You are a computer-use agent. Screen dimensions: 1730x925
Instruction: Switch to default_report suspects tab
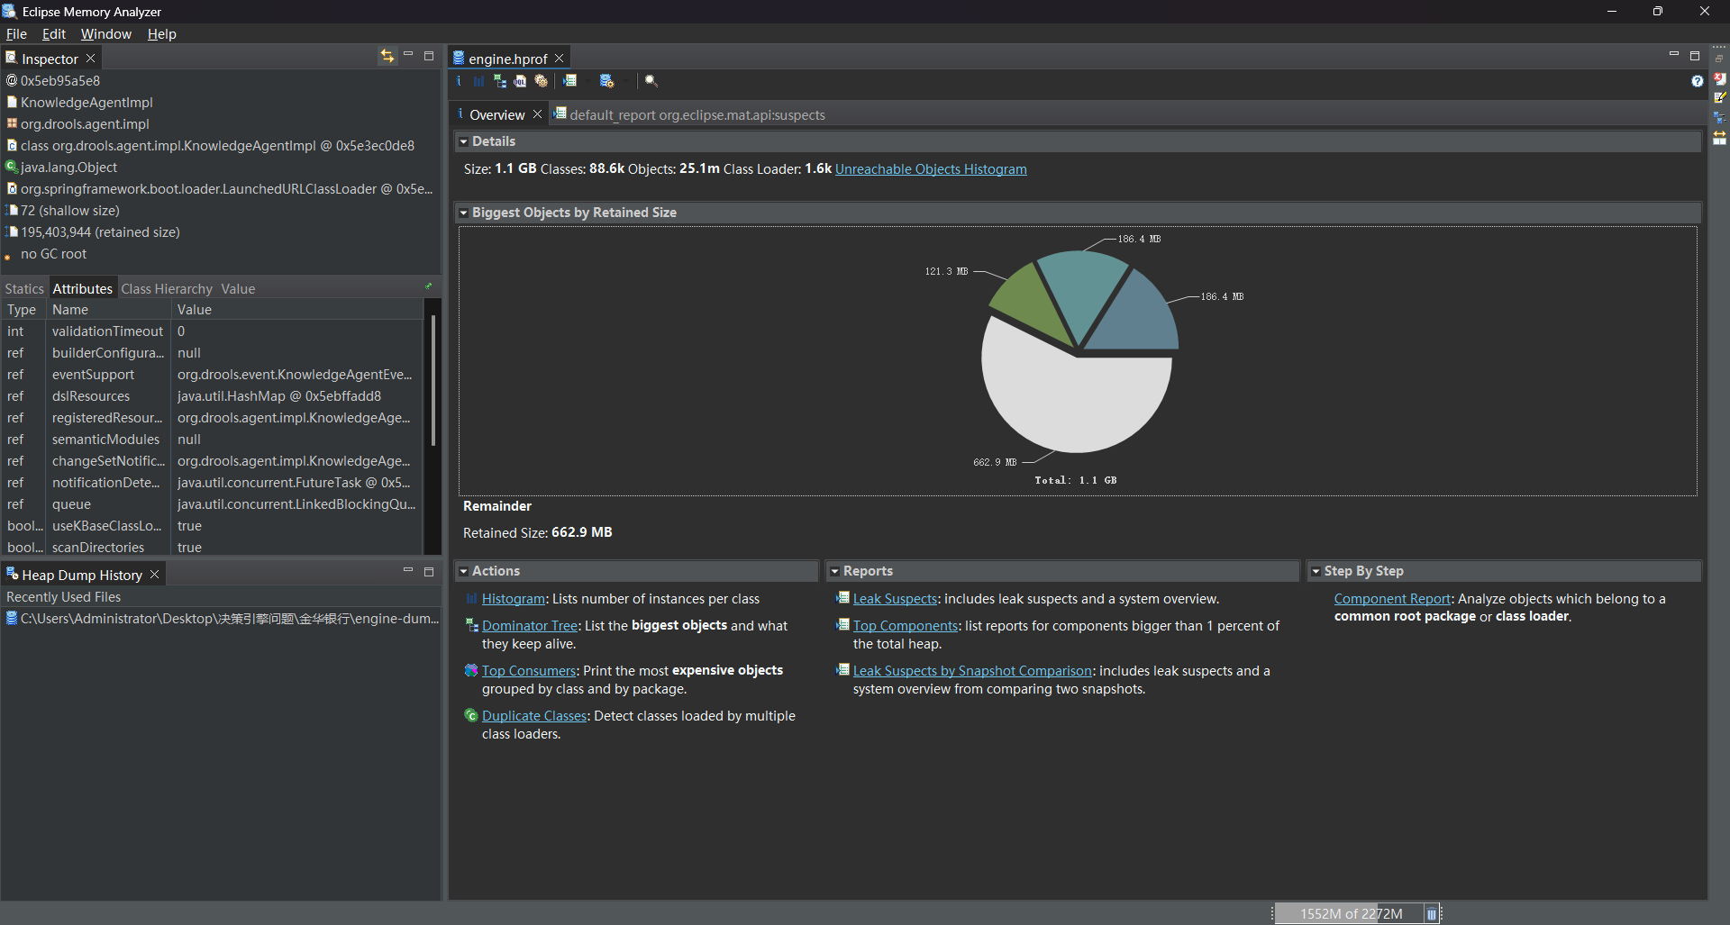[x=689, y=114]
